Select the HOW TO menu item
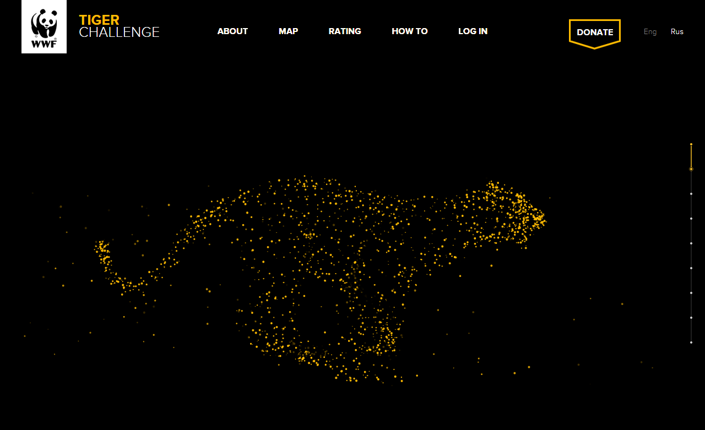705x430 pixels. click(410, 31)
